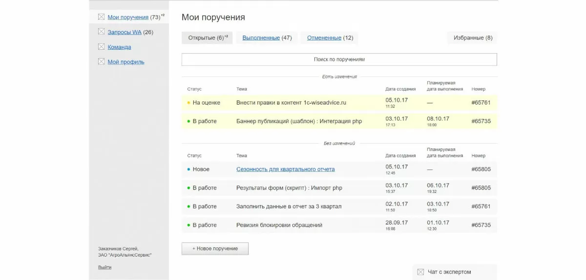Switch to the Открытые tab
Screen dimensions: 586x280
coord(207,38)
